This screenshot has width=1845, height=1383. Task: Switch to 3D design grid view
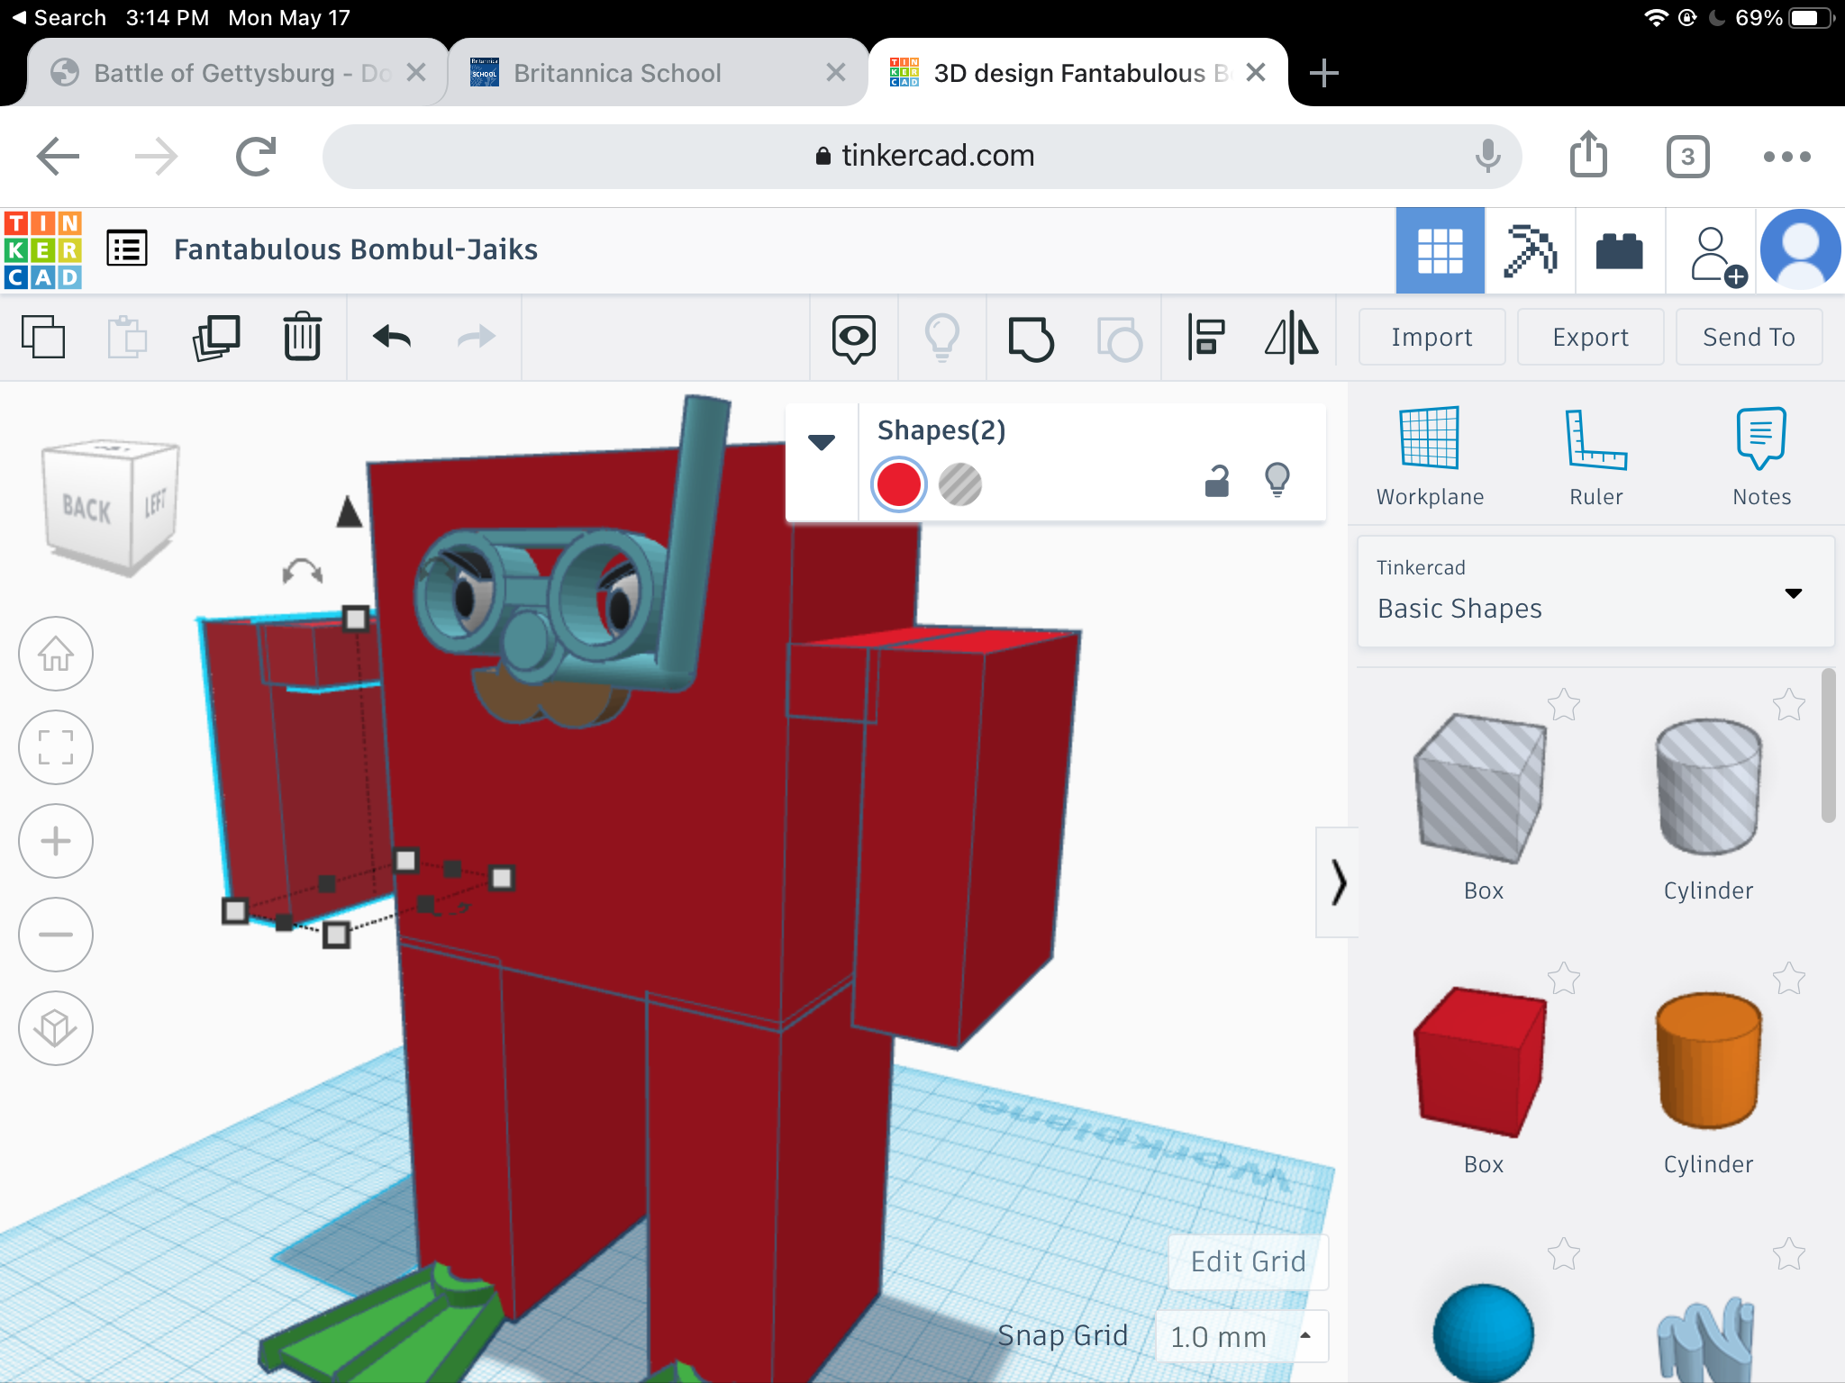pyautogui.click(x=1440, y=250)
